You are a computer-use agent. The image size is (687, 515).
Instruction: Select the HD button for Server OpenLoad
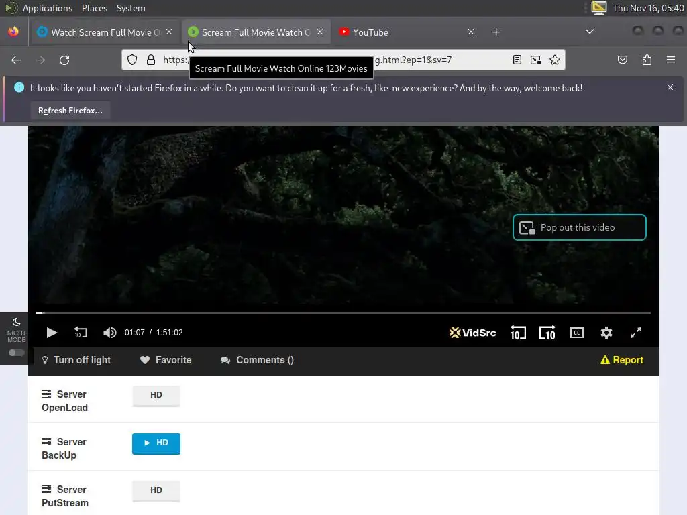pyautogui.click(x=156, y=395)
